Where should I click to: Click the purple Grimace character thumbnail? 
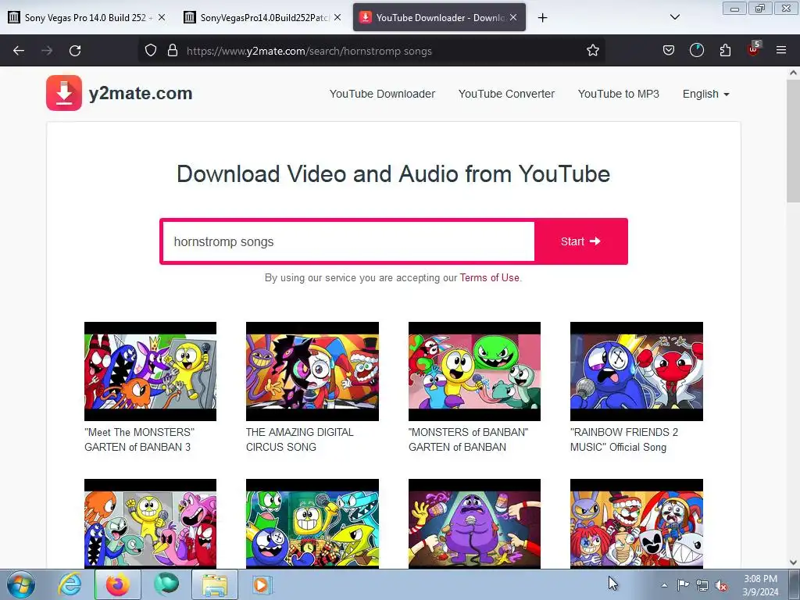tap(474, 523)
